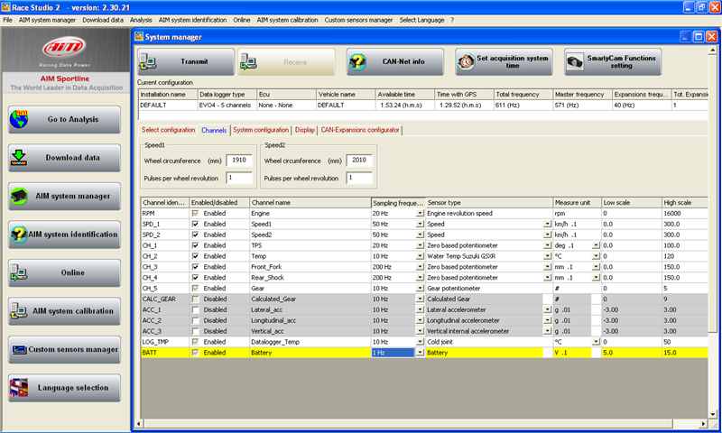The width and height of the screenshot is (722, 433).
Task: Disable the CH_1 TPS channel checkbox
Action: 195,245
